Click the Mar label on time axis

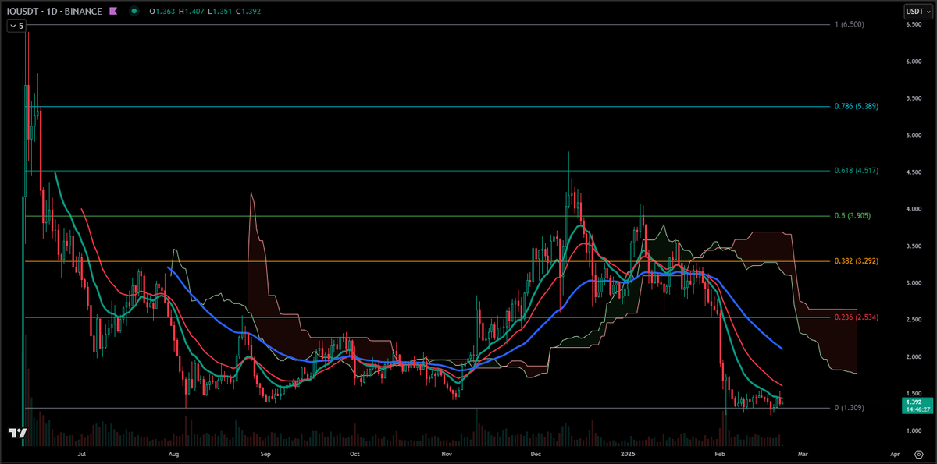(802, 452)
